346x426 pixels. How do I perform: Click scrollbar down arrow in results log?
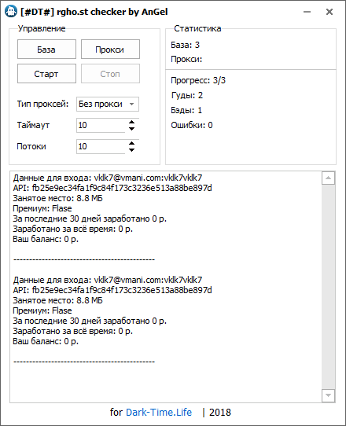click(x=328, y=395)
